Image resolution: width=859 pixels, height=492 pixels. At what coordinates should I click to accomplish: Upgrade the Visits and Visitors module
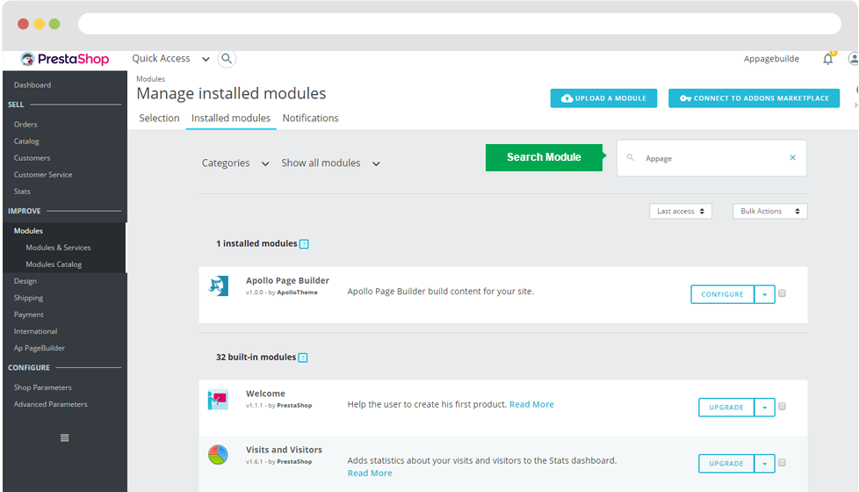(x=726, y=464)
